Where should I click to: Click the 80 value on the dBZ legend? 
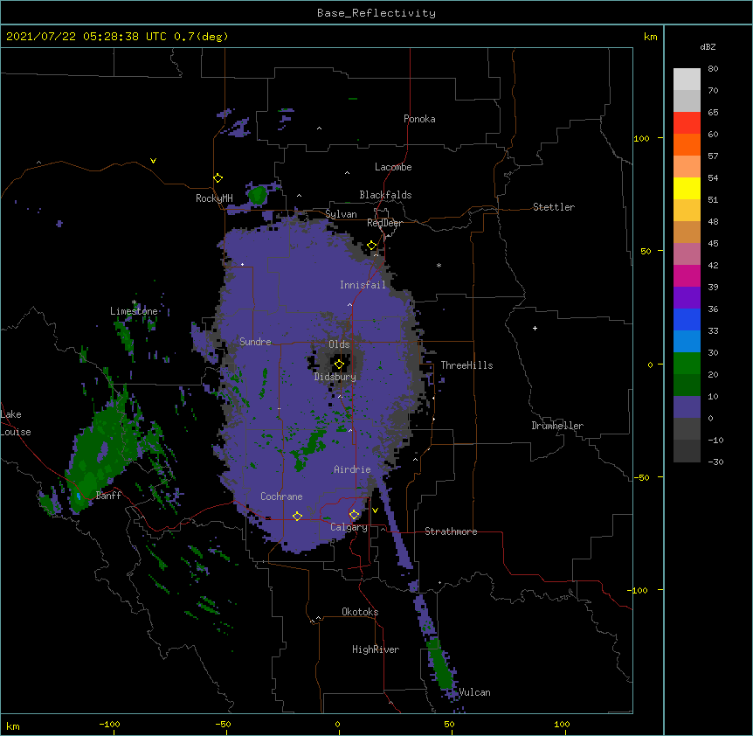click(713, 69)
